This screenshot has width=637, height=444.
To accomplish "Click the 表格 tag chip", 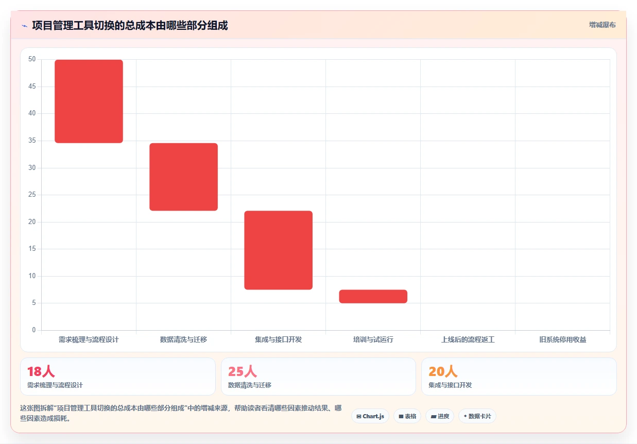I will 407,416.
